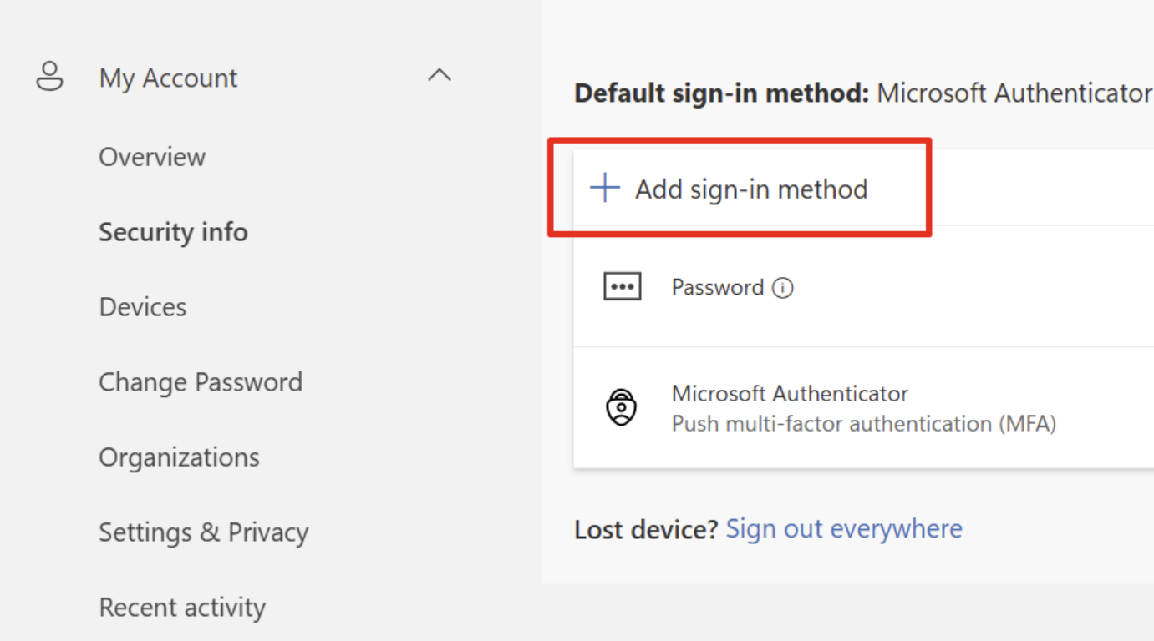Select the Password sign-in method label

click(x=718, y=287)
